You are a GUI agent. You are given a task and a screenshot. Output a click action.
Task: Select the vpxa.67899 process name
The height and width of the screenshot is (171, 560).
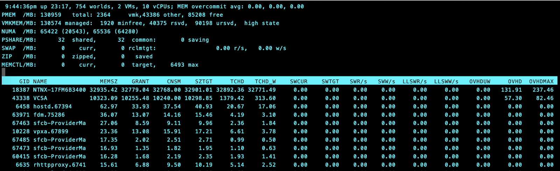point(51,132)
